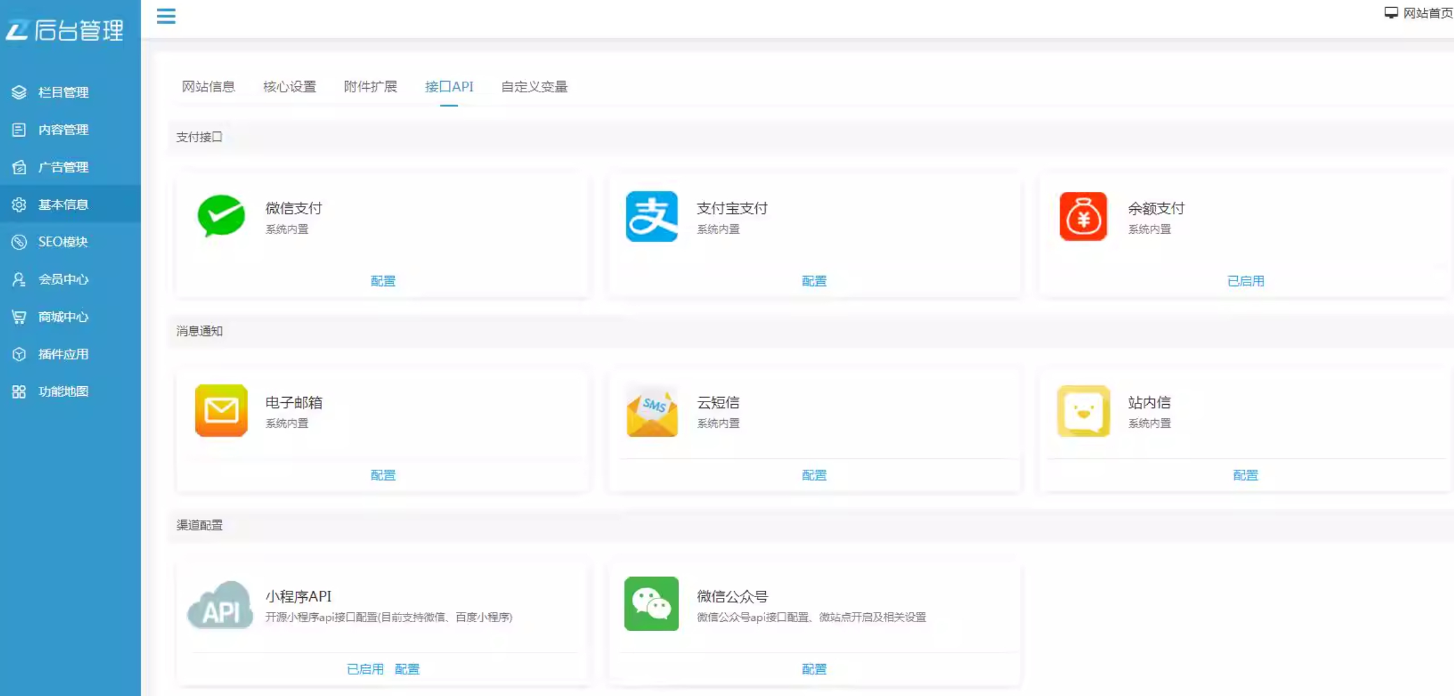Click the 站内信 internal message icon

[x=1083, y=411]
